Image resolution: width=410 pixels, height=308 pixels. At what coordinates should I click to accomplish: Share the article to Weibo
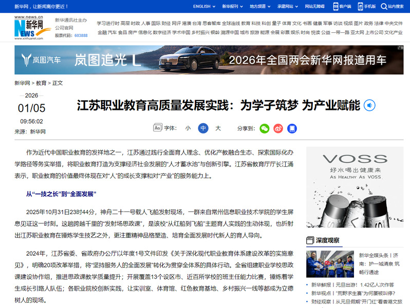coord(278,128)
